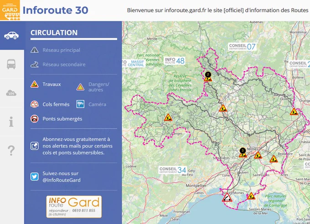
Task: Open the roadworks marker in the Gard interior, northwest of Nîmes
Action: [223, 108]
